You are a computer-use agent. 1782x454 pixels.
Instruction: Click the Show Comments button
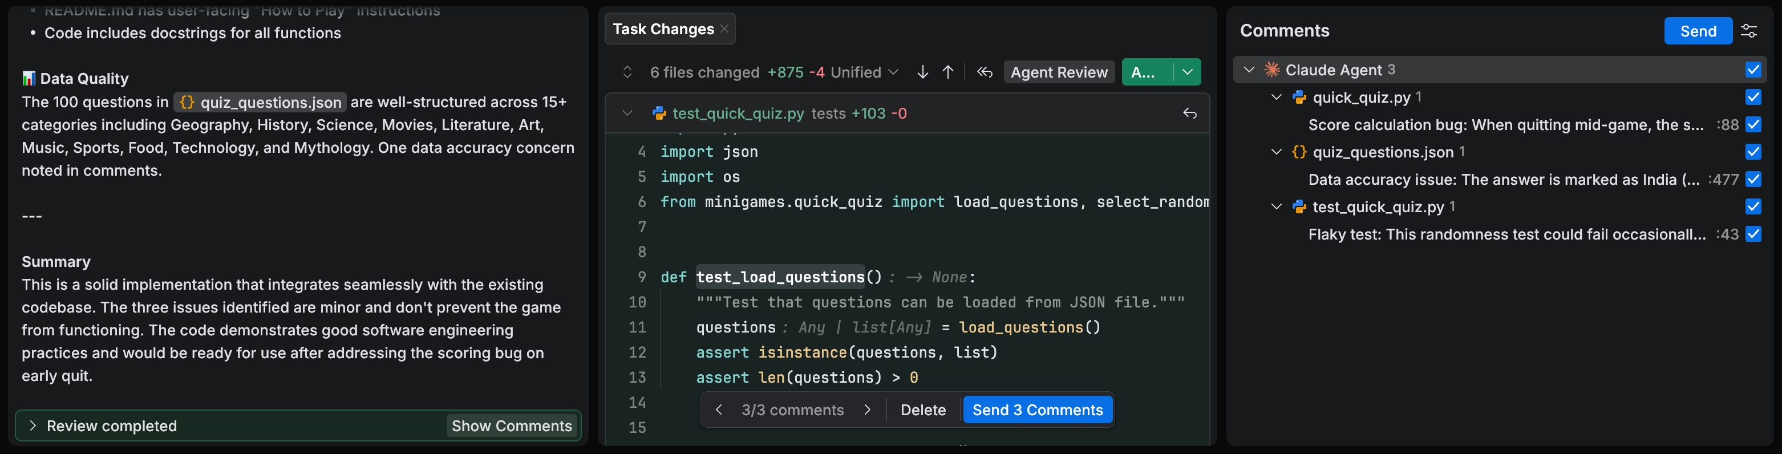click(511, 425)
